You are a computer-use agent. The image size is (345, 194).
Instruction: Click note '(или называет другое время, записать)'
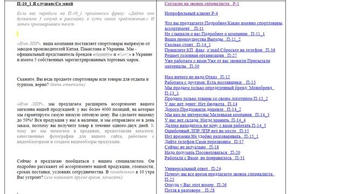(84, 177)
